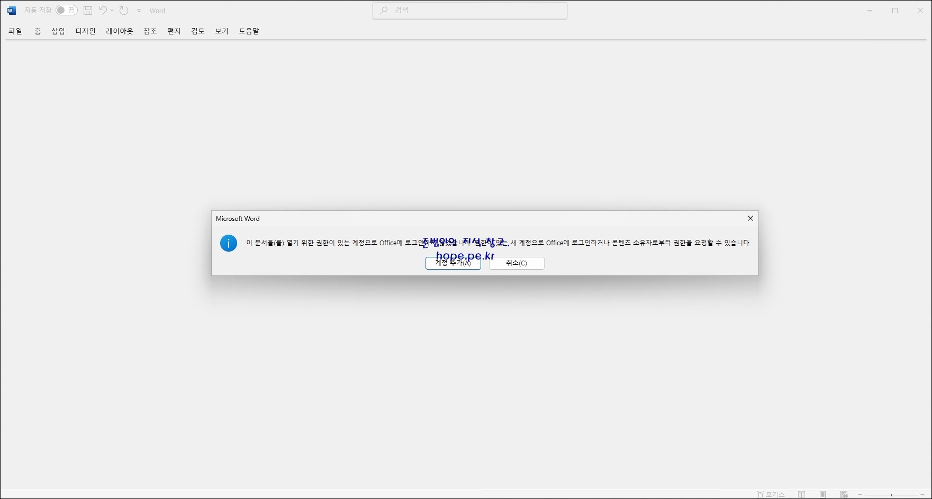Switch to Print Layout view icon

click(x=823, y=494)
